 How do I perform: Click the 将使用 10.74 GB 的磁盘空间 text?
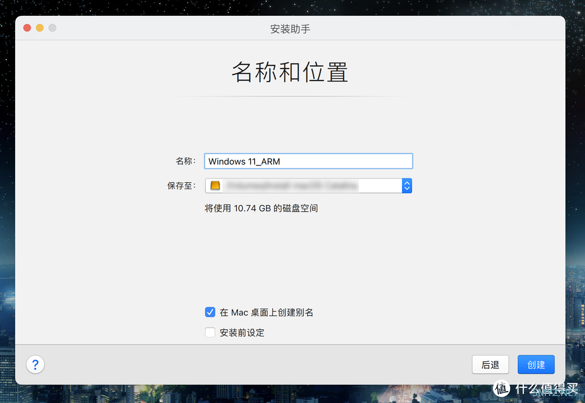pos(261,208)
